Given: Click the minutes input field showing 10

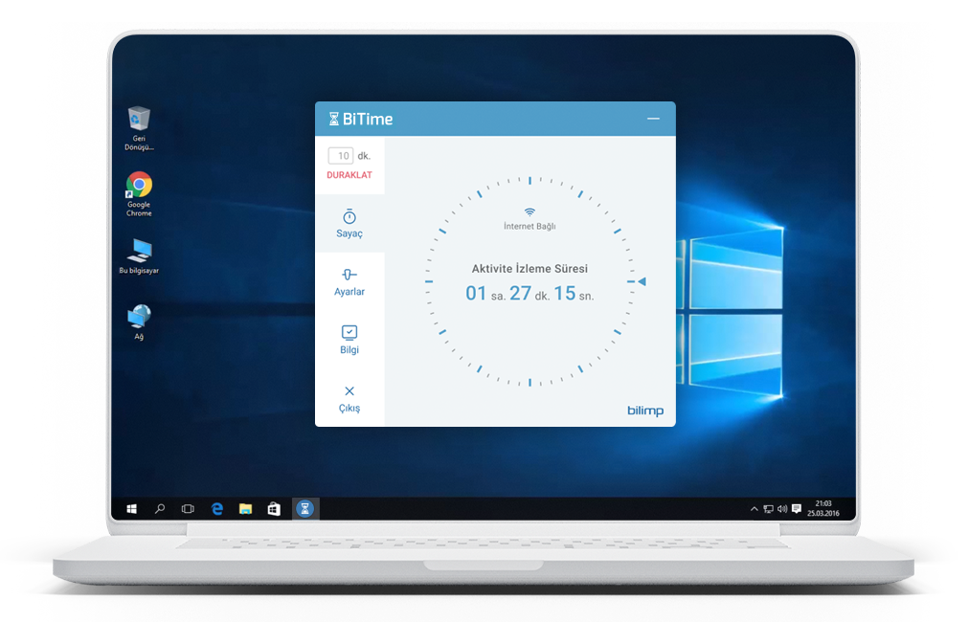Looking at the screenshot, I should [341, 155].
